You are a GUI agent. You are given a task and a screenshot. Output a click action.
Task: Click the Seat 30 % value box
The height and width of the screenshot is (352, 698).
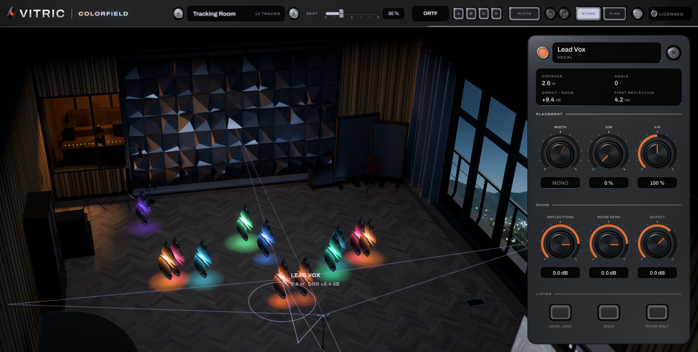(394, 14)
